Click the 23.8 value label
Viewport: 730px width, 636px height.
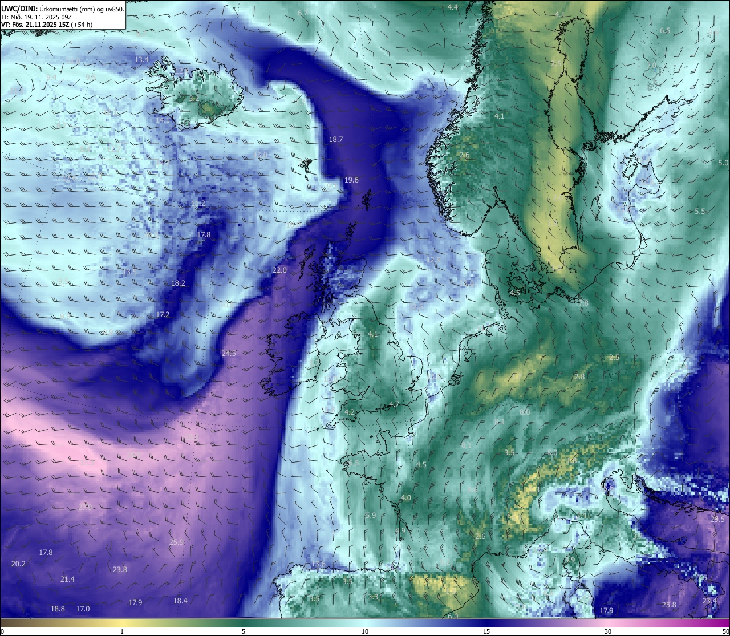tap(120, 570)
